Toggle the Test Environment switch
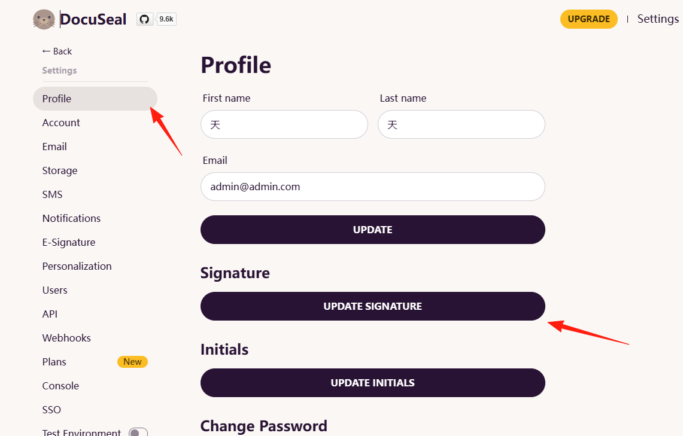 tap(138, 432)
